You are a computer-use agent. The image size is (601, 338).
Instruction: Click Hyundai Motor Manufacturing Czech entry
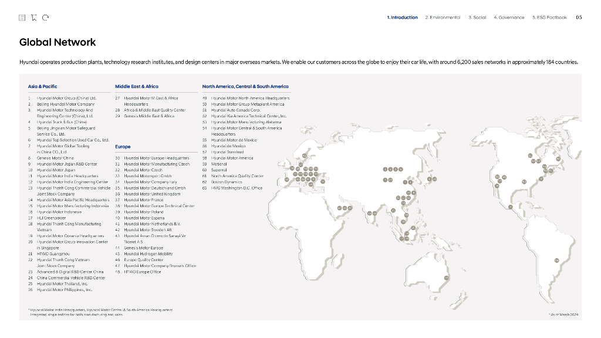[157, 164]
